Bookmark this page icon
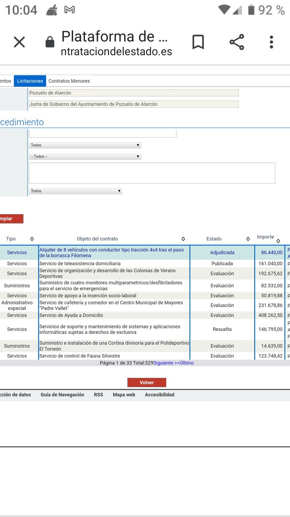290x517 pixels. (x=198, y=42)
